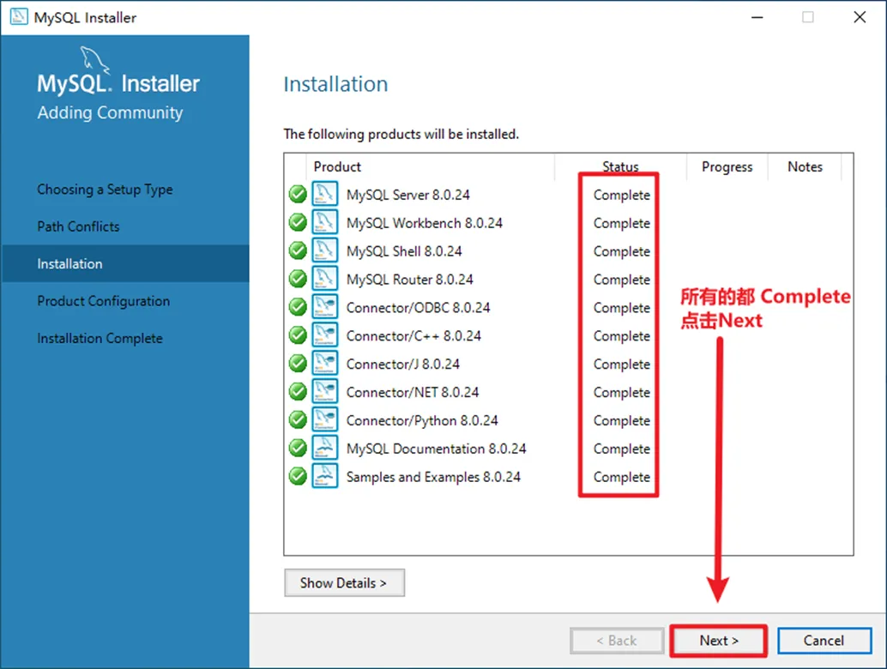Cancel the installation
Image resolution: width=887 pixels, height=669 pixels.
pos(824,641)
